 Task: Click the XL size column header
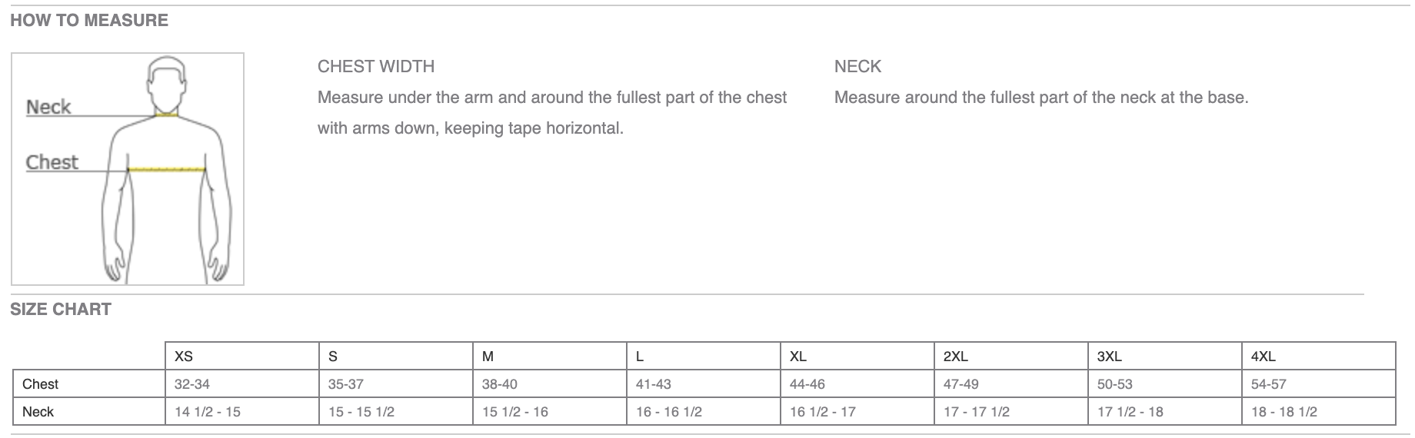pyautogui.click(x=797, y=357)
